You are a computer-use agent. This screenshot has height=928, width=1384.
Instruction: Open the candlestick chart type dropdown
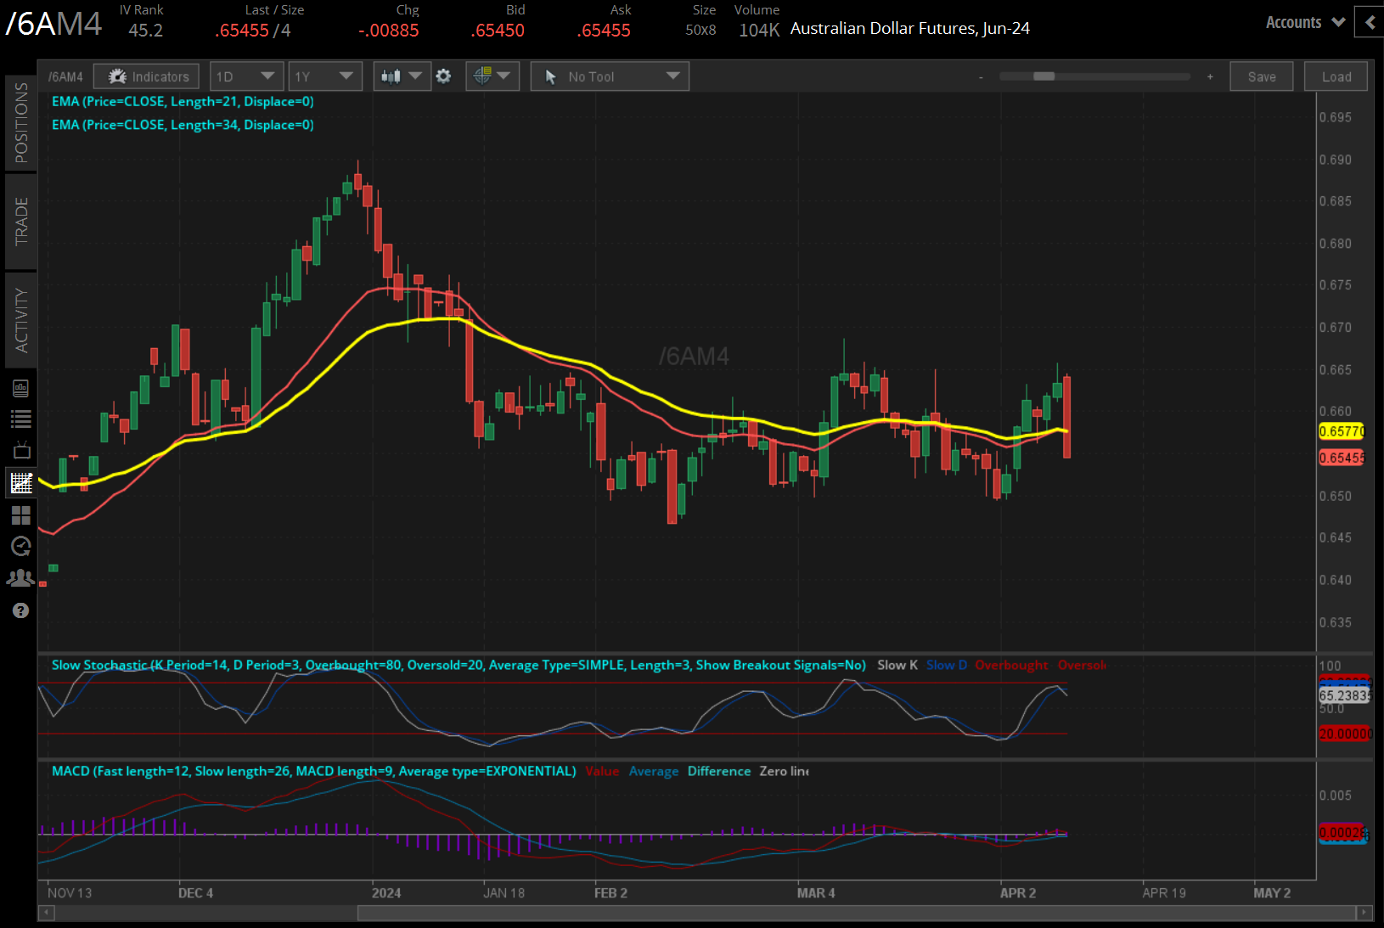coord(401,76)
